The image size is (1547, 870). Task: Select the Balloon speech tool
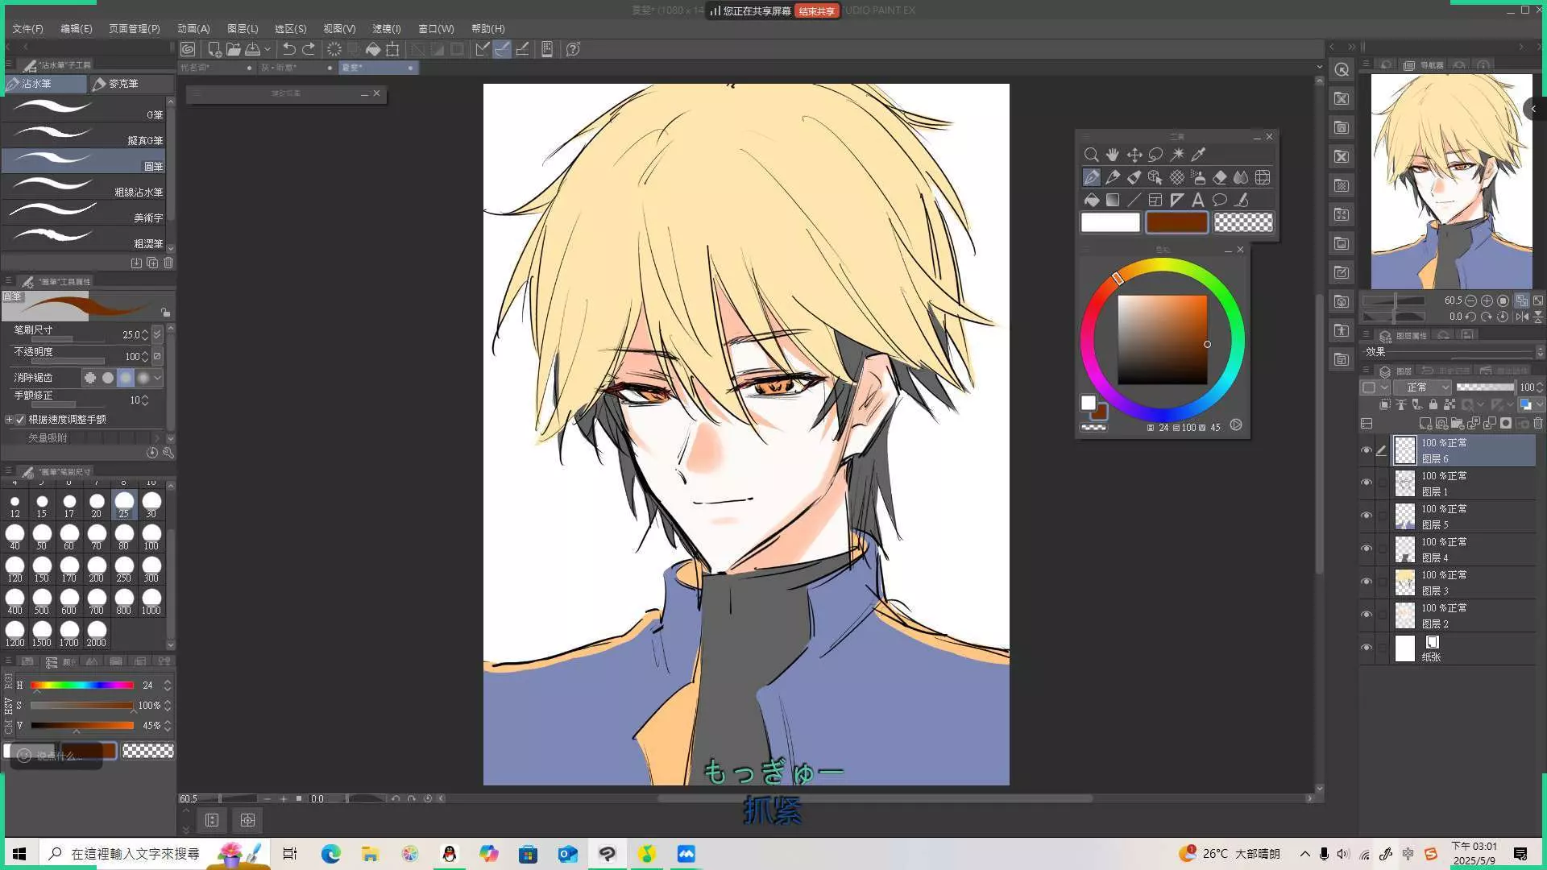point(1220,200)
